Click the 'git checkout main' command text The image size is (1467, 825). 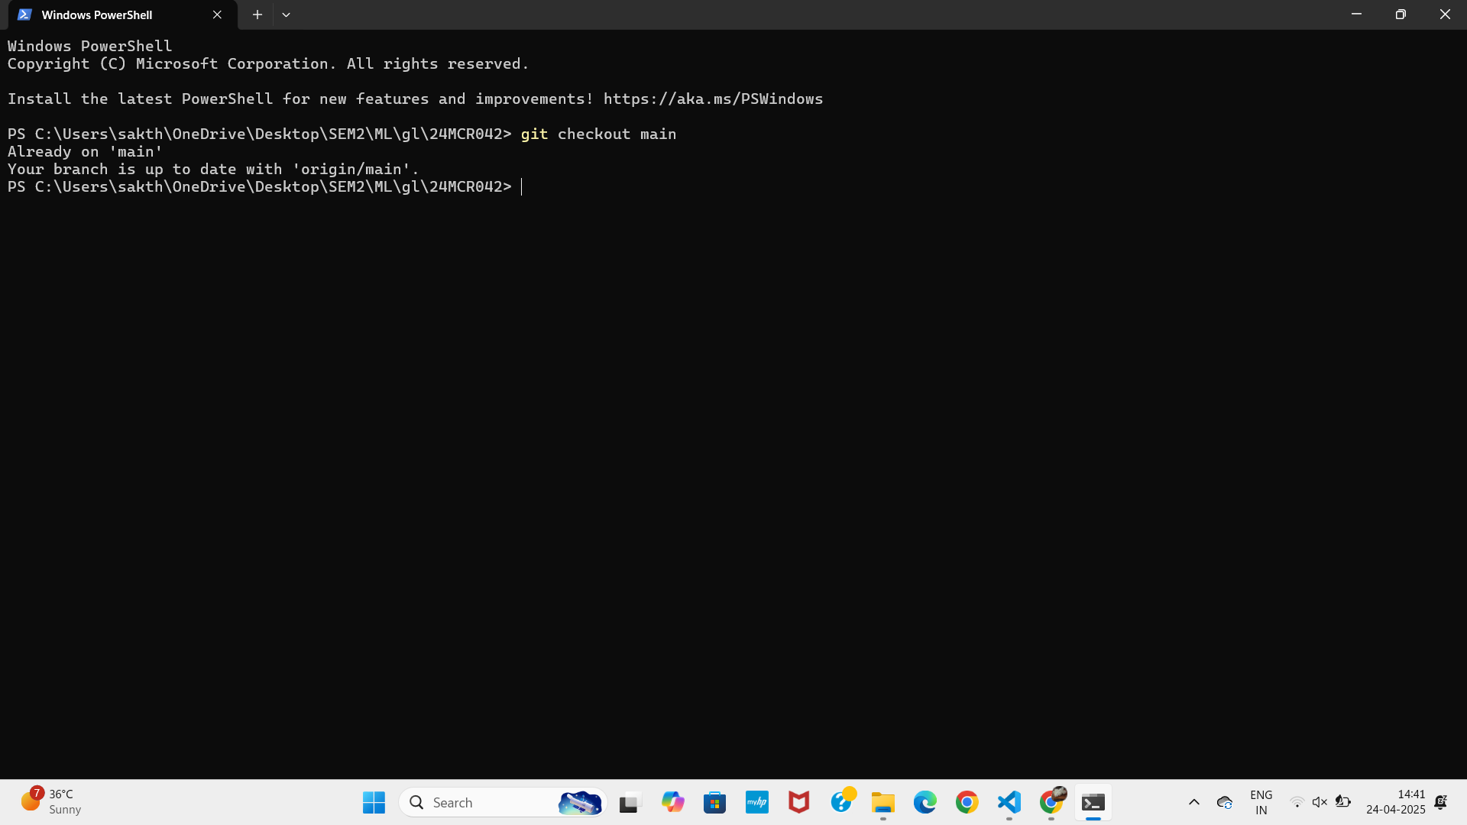598,134
